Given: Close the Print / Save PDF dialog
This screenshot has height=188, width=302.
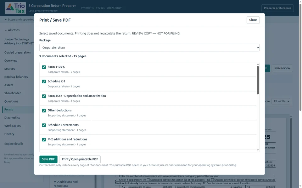Looking at the screenshot, I should tap(253, 20).
